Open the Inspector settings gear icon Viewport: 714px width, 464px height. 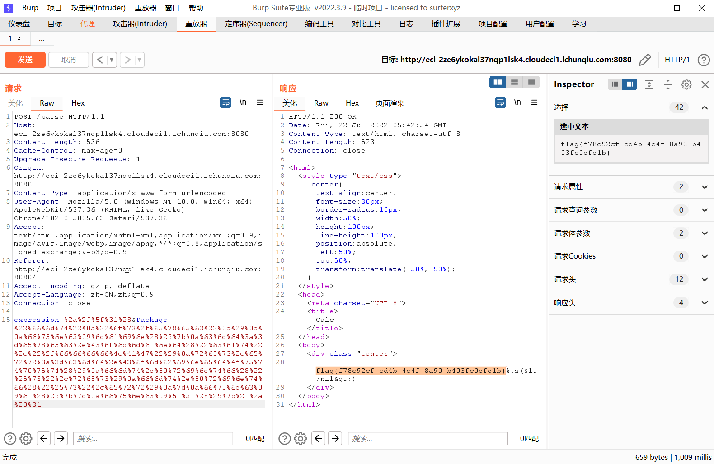686,84
